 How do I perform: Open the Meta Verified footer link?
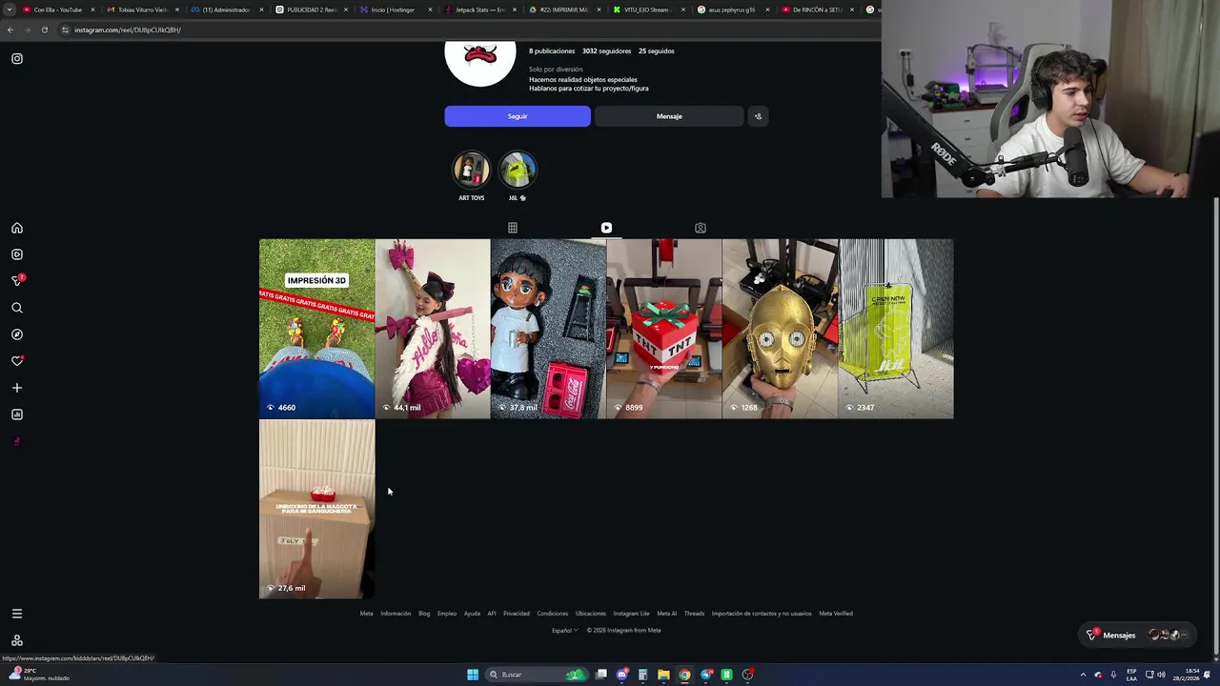[836, 614]
